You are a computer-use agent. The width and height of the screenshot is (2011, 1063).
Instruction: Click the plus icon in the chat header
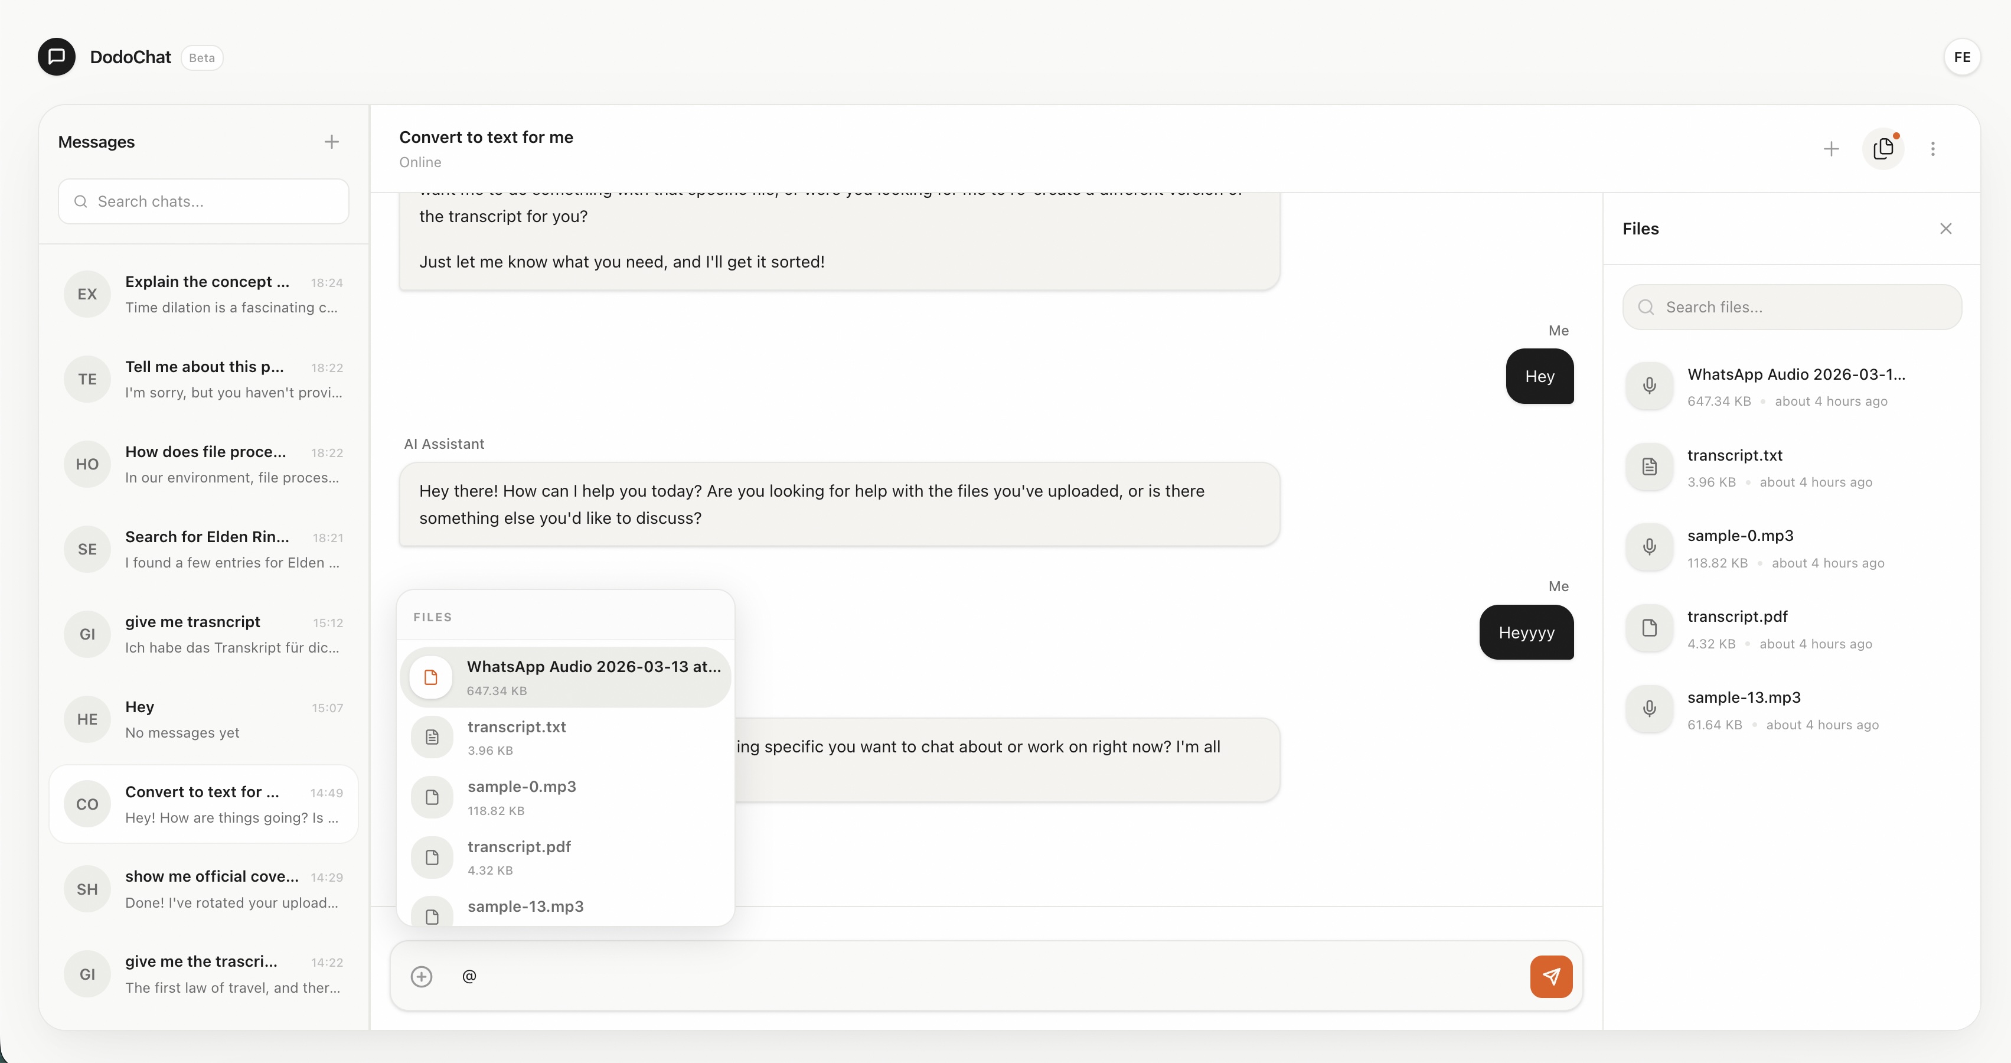1832,148
